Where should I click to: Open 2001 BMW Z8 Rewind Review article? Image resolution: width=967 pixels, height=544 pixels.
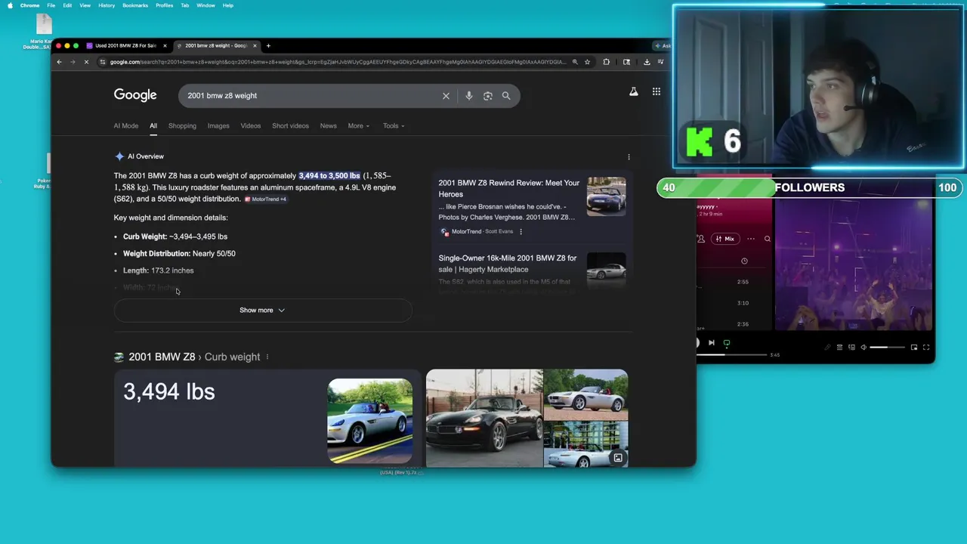click(x=508, y=188)
